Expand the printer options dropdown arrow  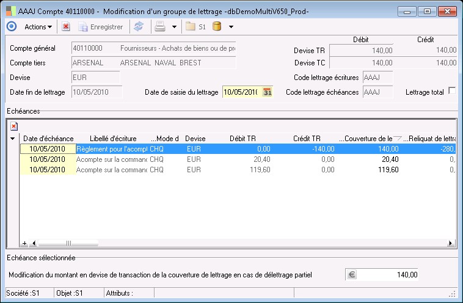click(174, 27)
